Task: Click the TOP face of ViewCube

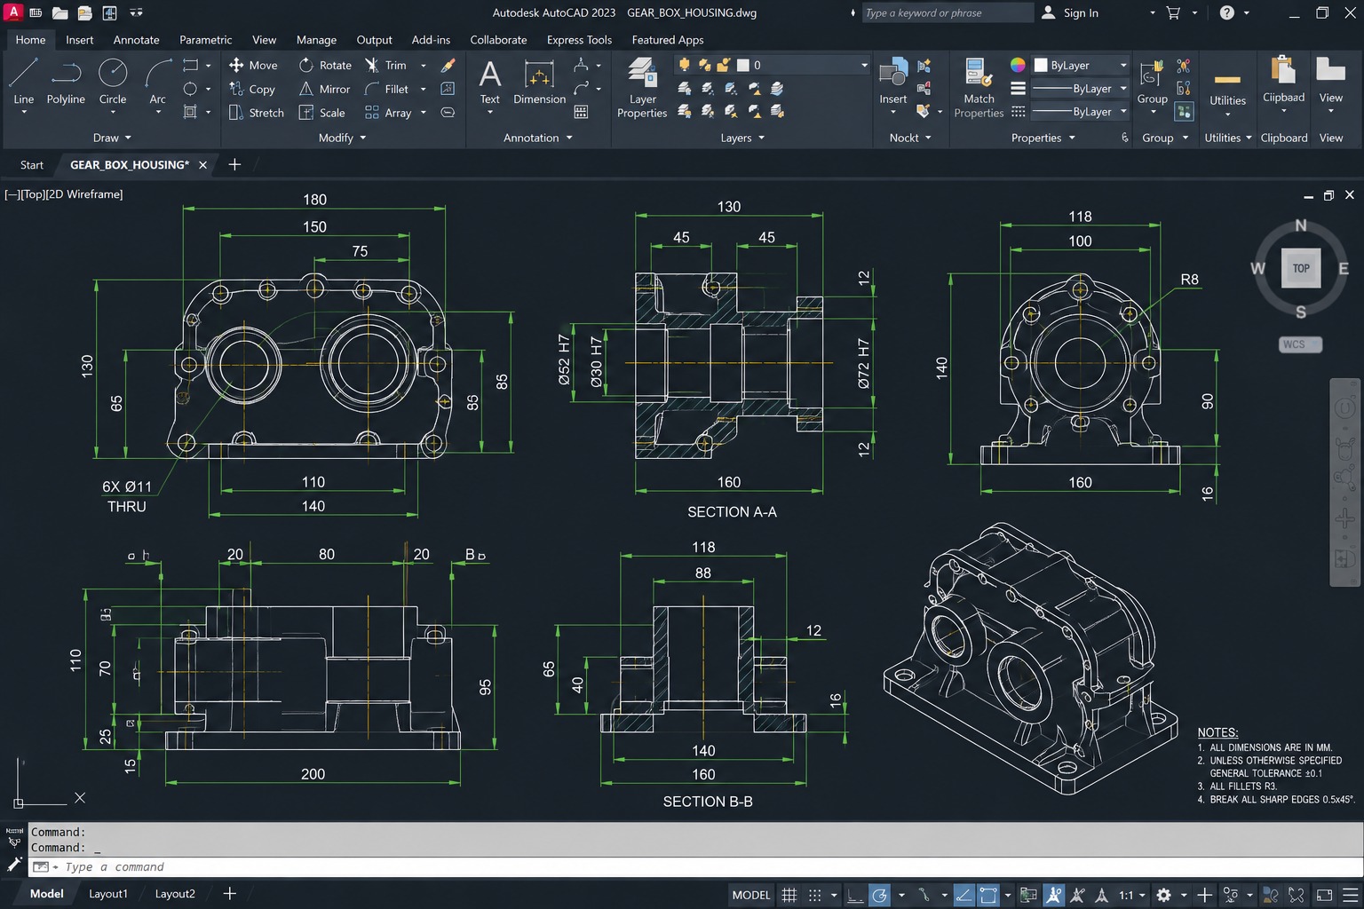Action: (1301, 268)
